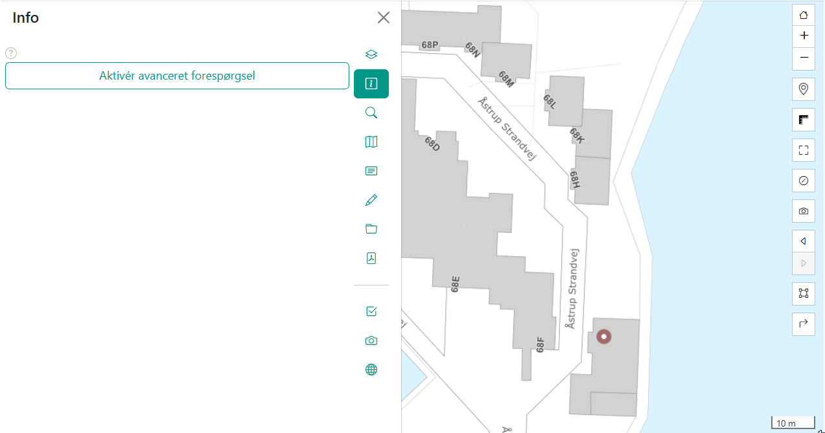Click the Aktivér avanceret forespørgsel button
Image resolution: width=825 pixels, height=433 pixels.
click(x=177, y=76)
